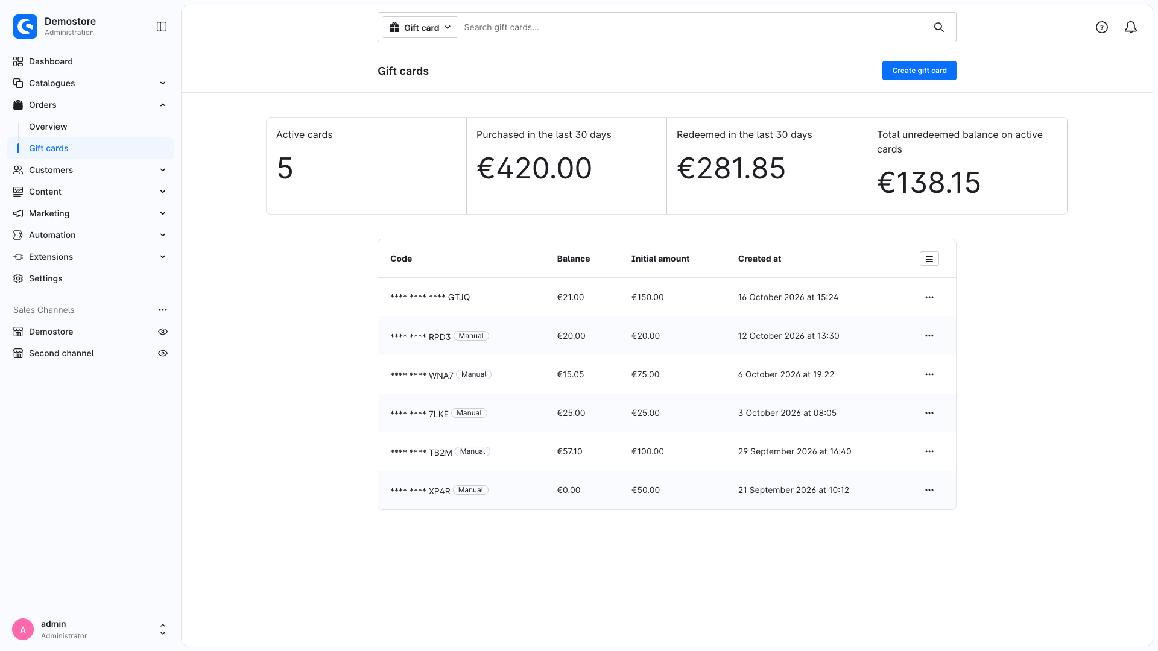Open the Gift card search type dropdown
1158x651 pixels.
420,27
